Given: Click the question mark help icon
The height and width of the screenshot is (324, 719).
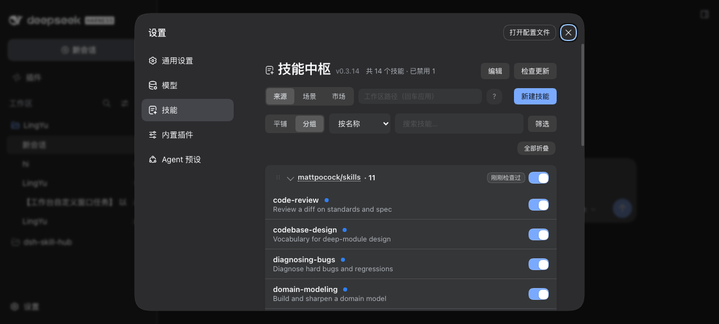Looking at the screenshot, I should [494, 97].
